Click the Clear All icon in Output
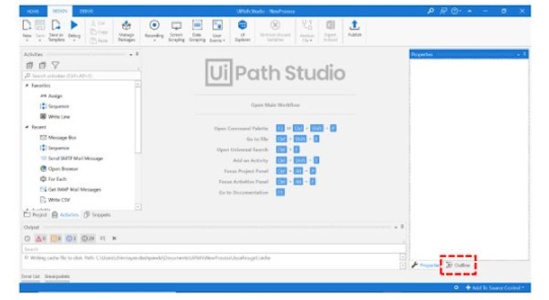The width and height of the screenshot is (549, 300). pyautogui.click(x=114, y=238)
